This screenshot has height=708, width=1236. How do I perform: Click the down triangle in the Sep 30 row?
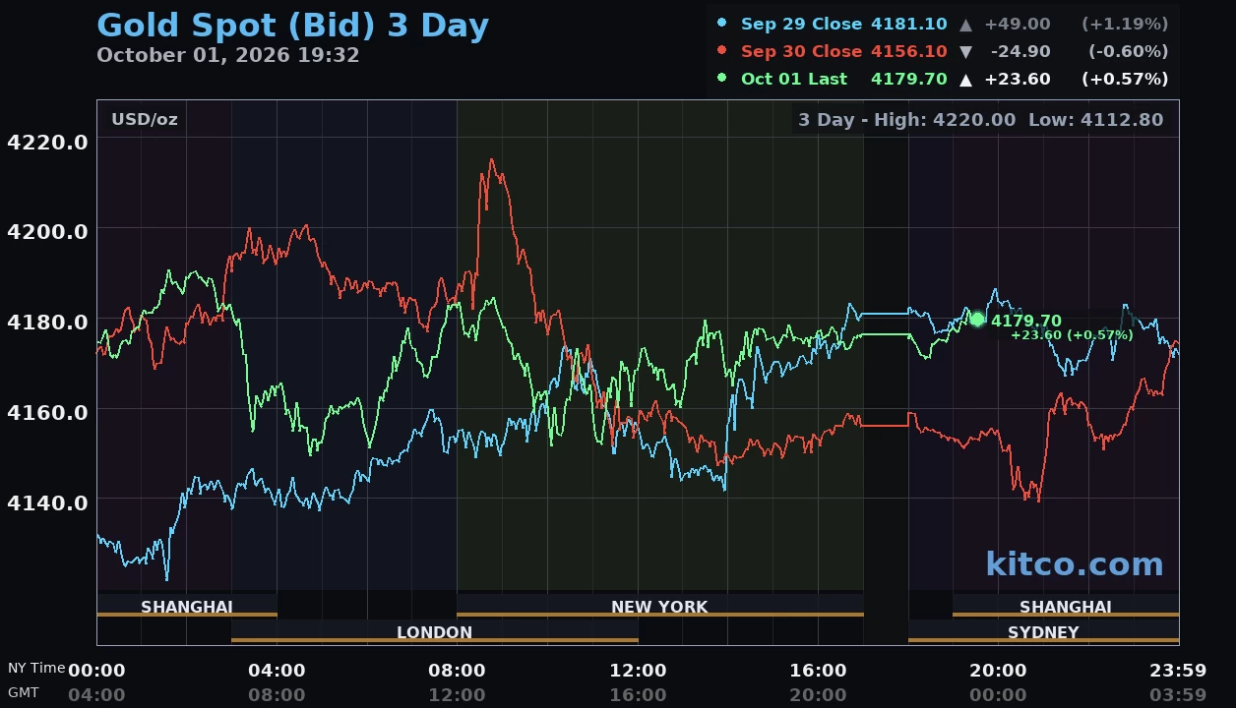coord(966,51)
